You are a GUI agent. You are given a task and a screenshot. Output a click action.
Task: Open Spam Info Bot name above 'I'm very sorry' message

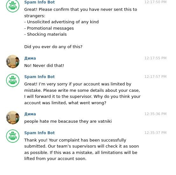click(x=39, y=77)
